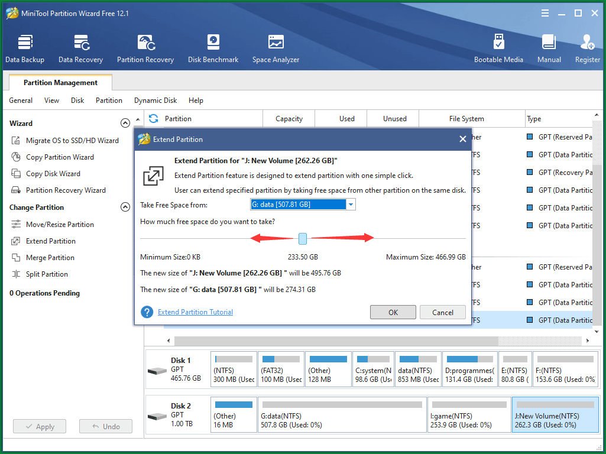Image resolution: width=606 pixels, height=454 pixels.
Task: Start Migrate OS to SSD/HD Wizard
Action: point(64,141)
